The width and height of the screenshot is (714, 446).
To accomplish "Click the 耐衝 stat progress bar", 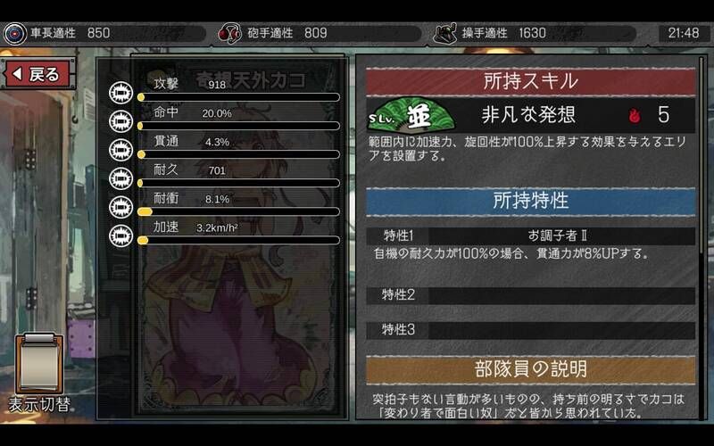I will (238, 211).
